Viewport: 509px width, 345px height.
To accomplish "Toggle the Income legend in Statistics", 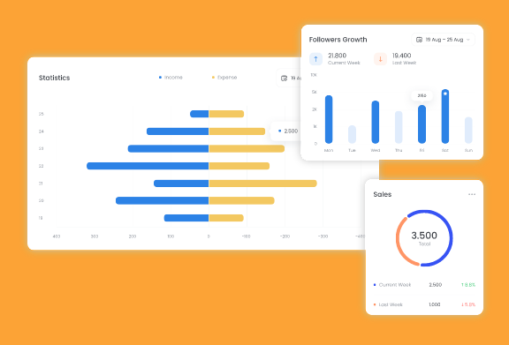I will tap(171, 78).
